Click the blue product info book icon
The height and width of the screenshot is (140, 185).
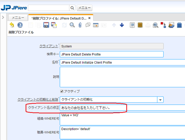pyautogui.click(x=179, y=25)
